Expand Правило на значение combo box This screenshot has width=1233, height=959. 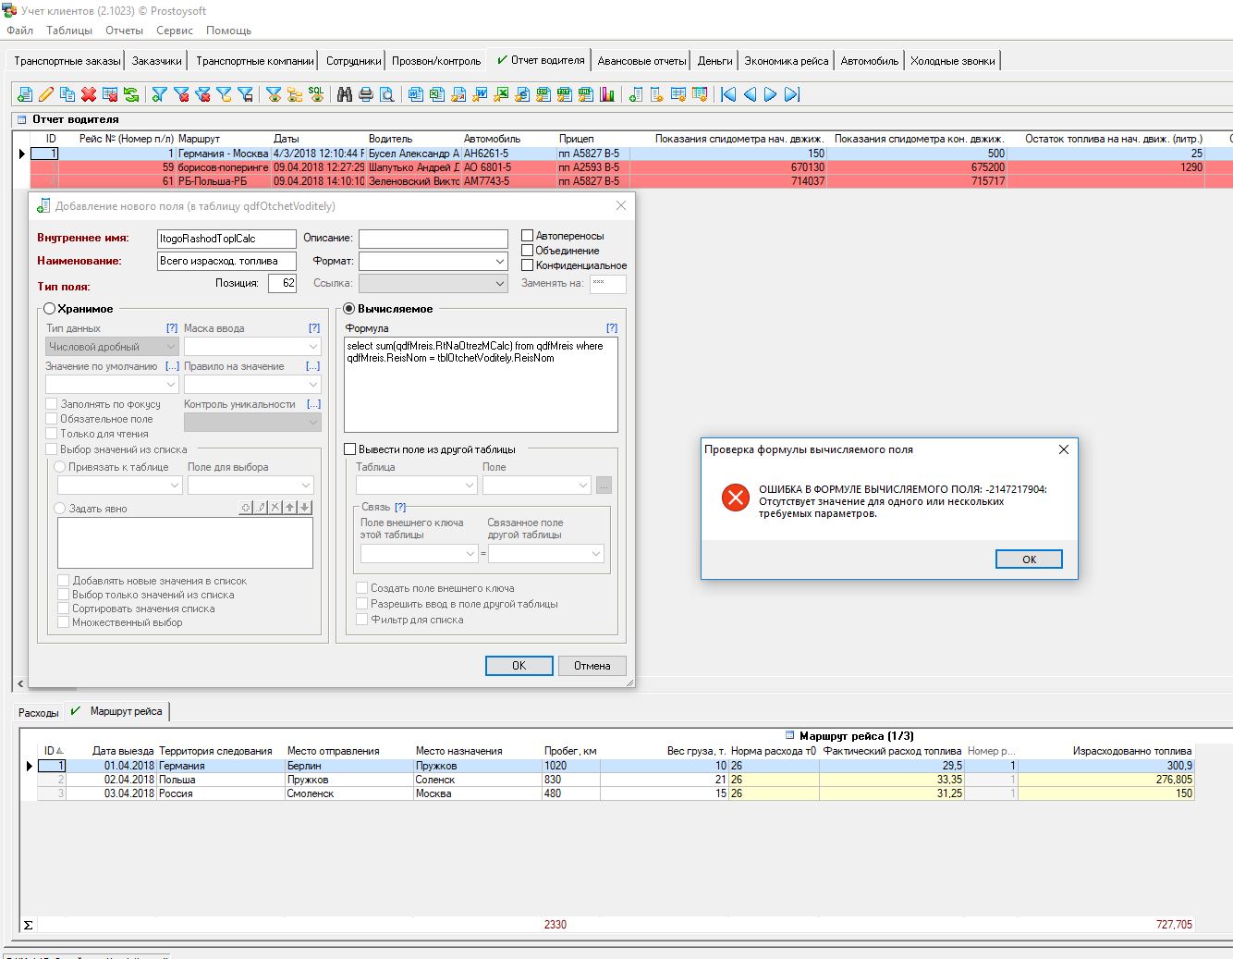click(312, 385)
